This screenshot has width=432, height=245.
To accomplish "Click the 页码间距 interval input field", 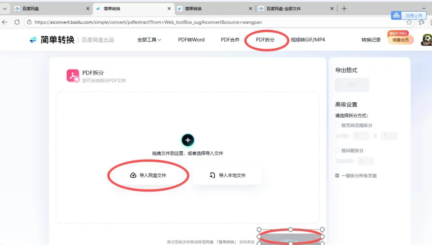I will coord(366,161).
